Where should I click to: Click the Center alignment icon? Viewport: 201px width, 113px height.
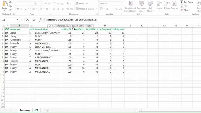click(x=58, y=9)
